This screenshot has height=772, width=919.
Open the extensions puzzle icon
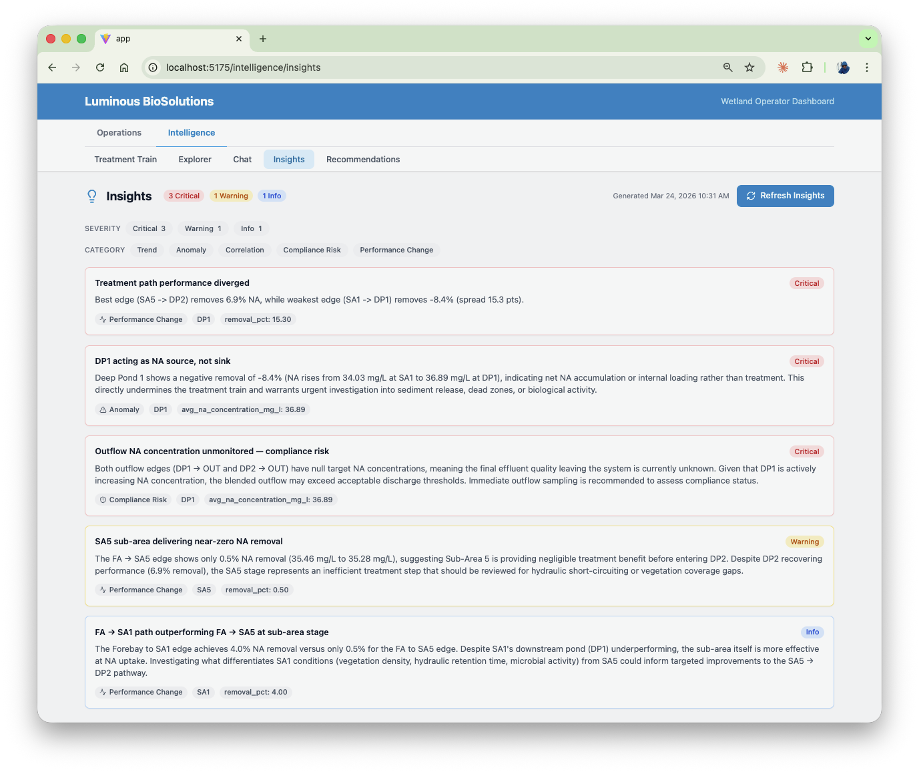tap(807, 67)
